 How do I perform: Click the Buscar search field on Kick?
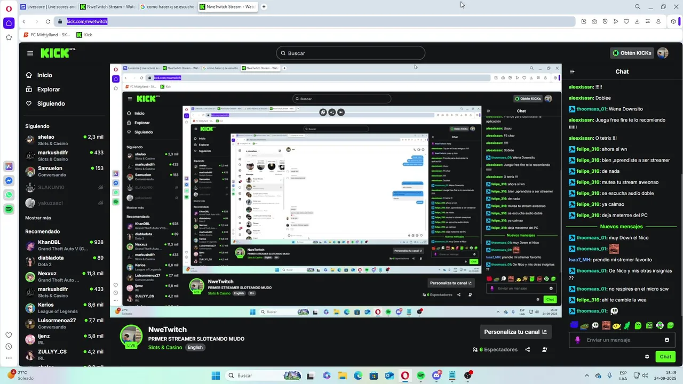click(x=351, y=53)
